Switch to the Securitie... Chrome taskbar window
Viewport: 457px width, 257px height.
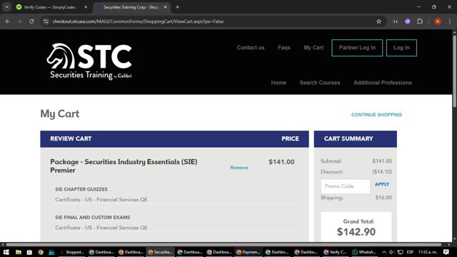pyautogui.click(x=160, y=252)
